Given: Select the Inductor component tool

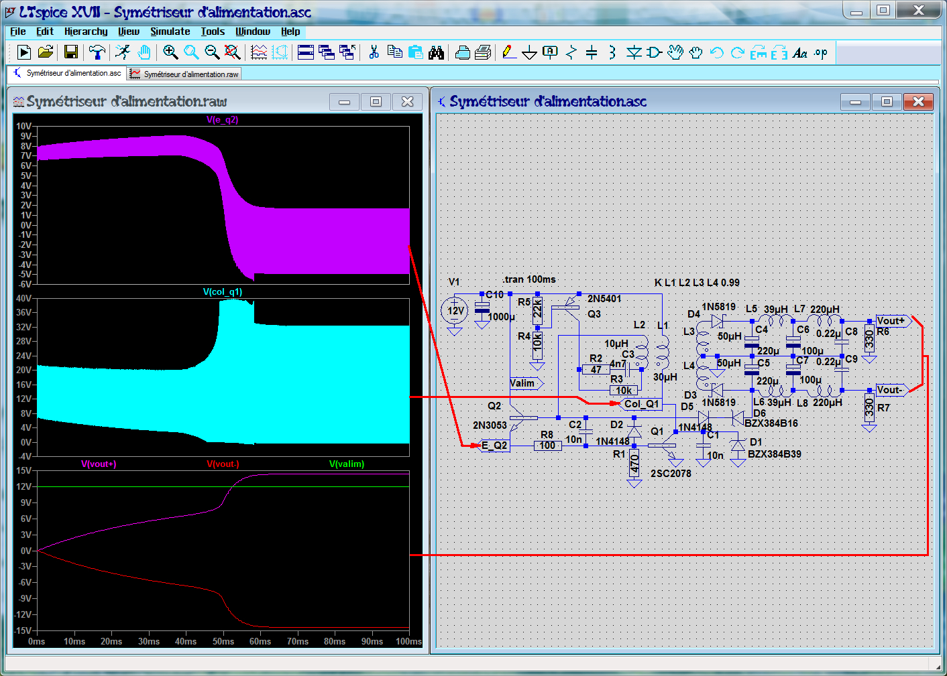Looking at the screenshot, I should [612, 52].
